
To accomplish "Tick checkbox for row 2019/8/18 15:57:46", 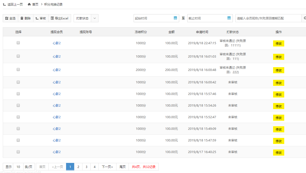I will coord(18,94).
